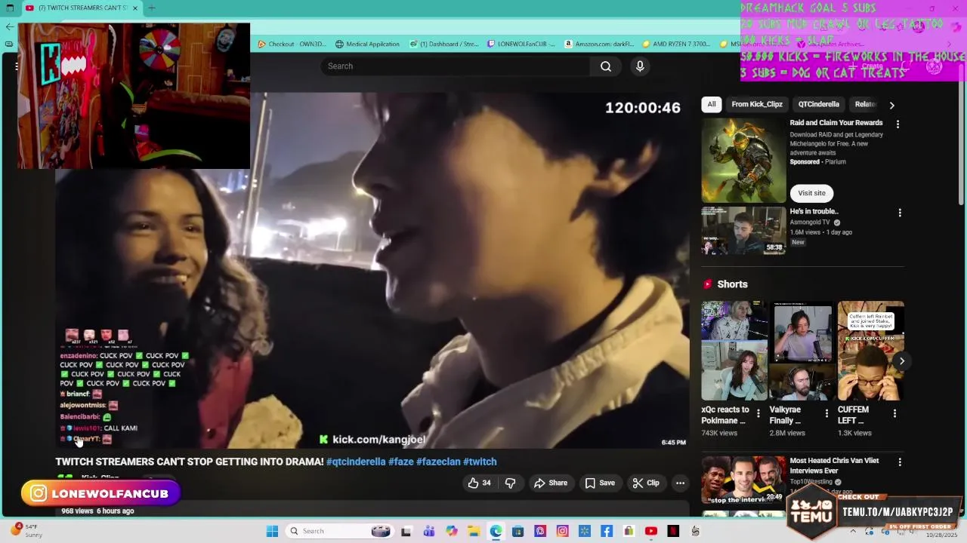The image size is (967, 543).
Task: Open options for CUFFEM LEFT short
Action: pyautogui.click(x=894, y=413)
